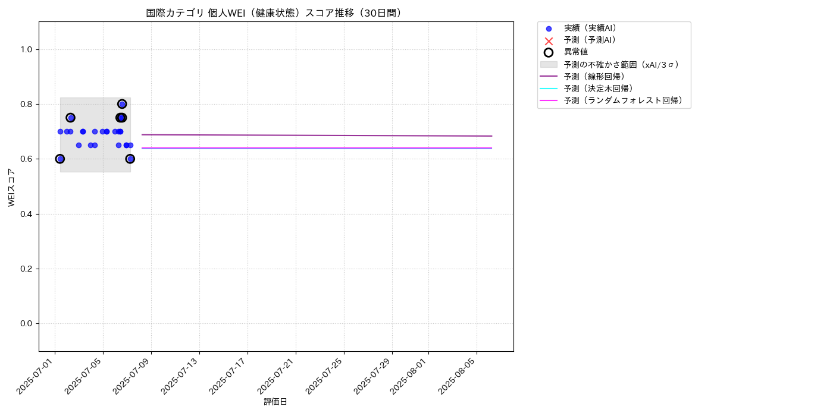
Task: Click the leftmost outlier point at 0.6
Action: (59, 159)
